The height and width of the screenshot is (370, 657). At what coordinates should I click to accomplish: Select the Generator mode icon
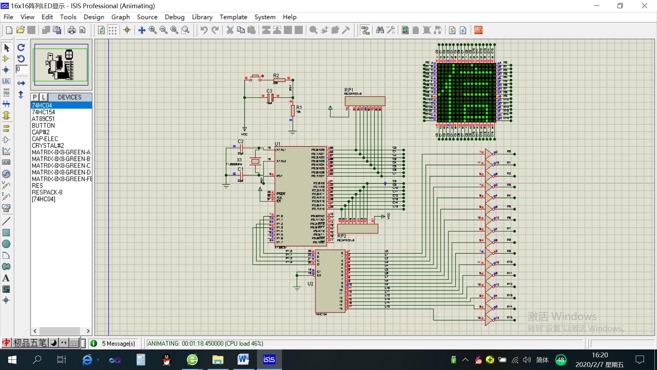coord(6,174)
